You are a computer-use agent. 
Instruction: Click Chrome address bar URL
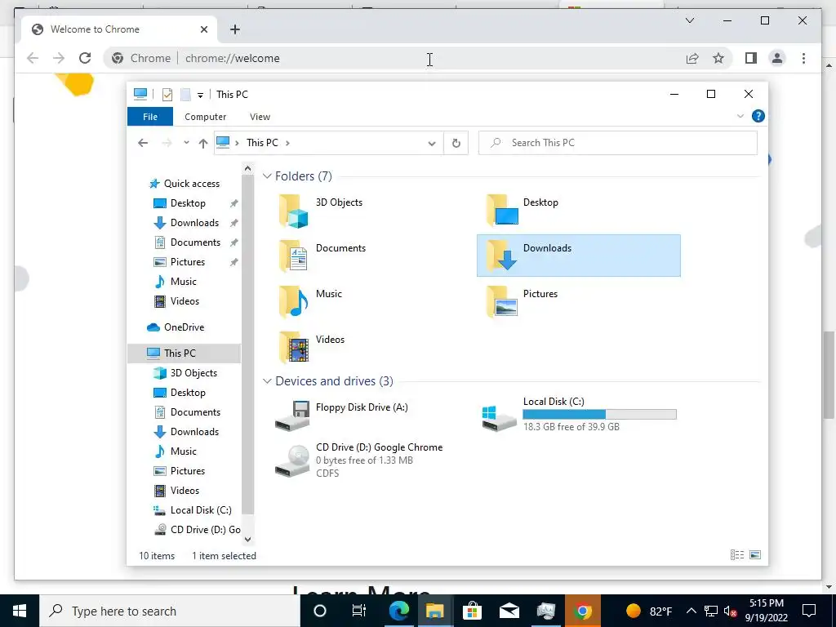[232, 58]
